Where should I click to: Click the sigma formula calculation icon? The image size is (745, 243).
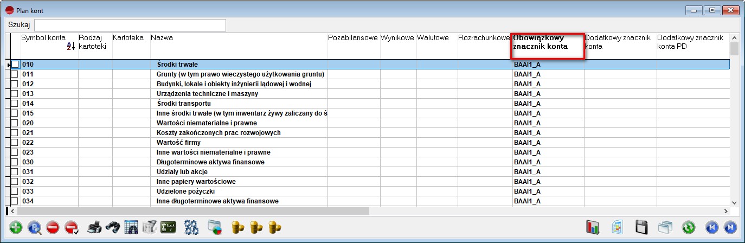pos(169,228)
